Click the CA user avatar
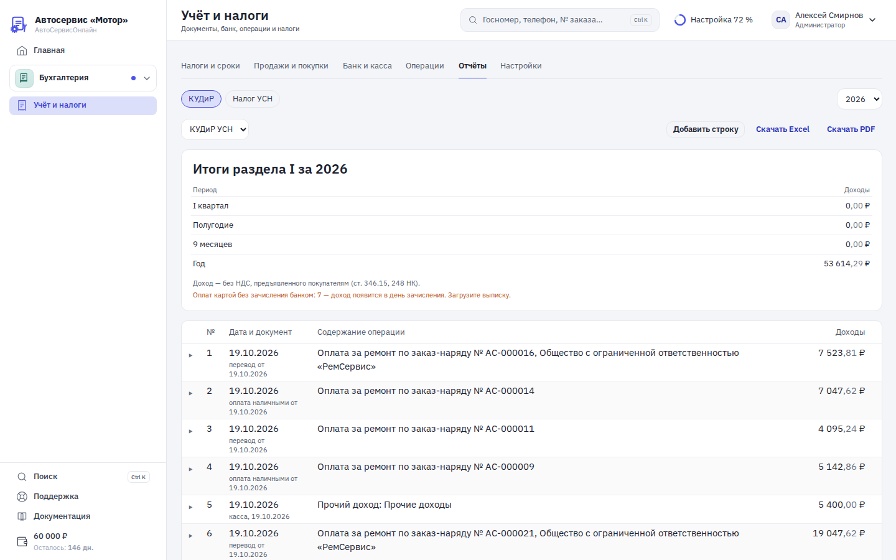896x560 pixels. click(x=781, y=20)
